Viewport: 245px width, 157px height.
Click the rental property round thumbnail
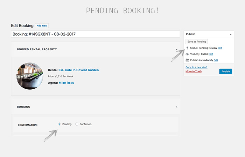pyautogui.click(x=30, y=76)
